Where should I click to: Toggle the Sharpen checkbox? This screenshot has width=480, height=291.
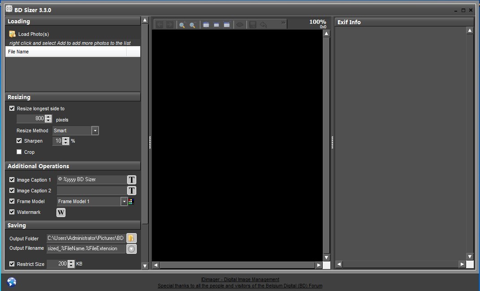tap(19, 141)
